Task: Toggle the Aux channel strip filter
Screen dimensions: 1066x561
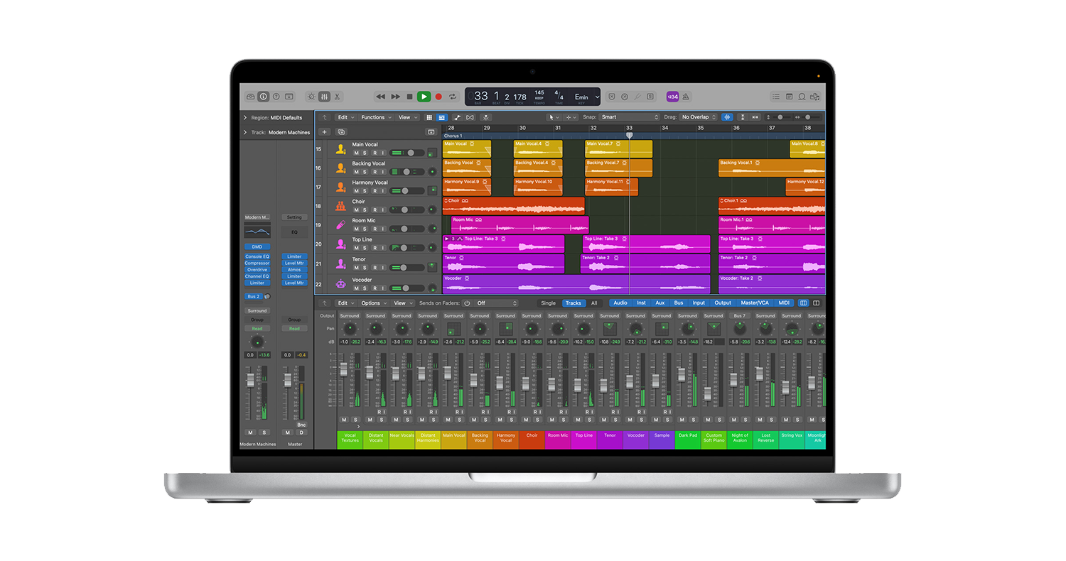Action: pyautogui.click(x=660, y=303)
